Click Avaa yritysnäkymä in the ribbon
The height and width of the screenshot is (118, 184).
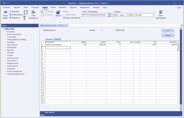click(71, 18)
